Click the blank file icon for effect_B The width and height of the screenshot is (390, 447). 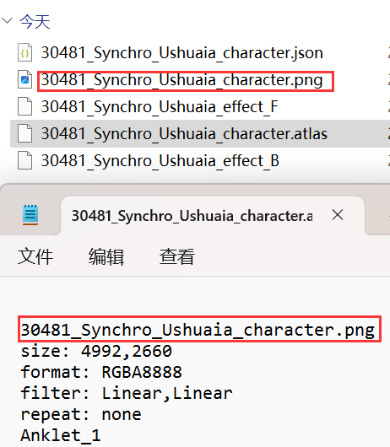(24, 160)
